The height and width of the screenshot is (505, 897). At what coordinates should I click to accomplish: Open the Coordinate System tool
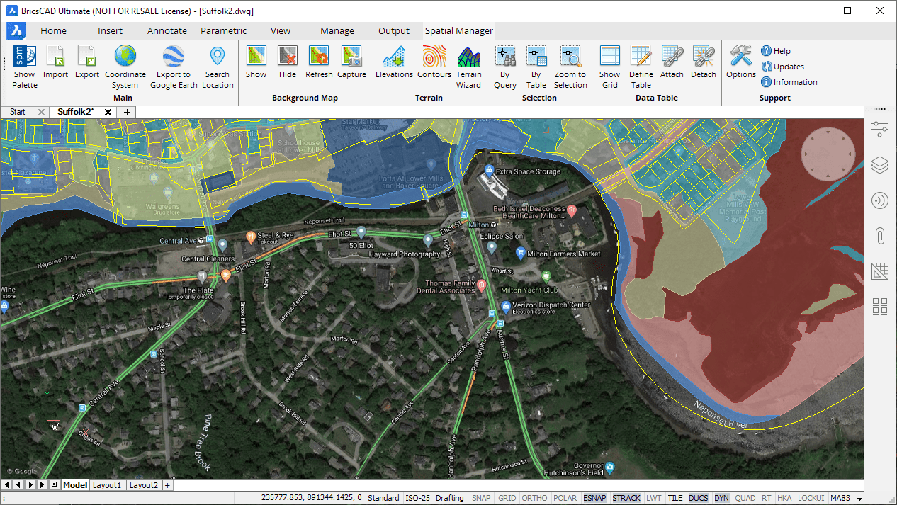pos(125,67)
